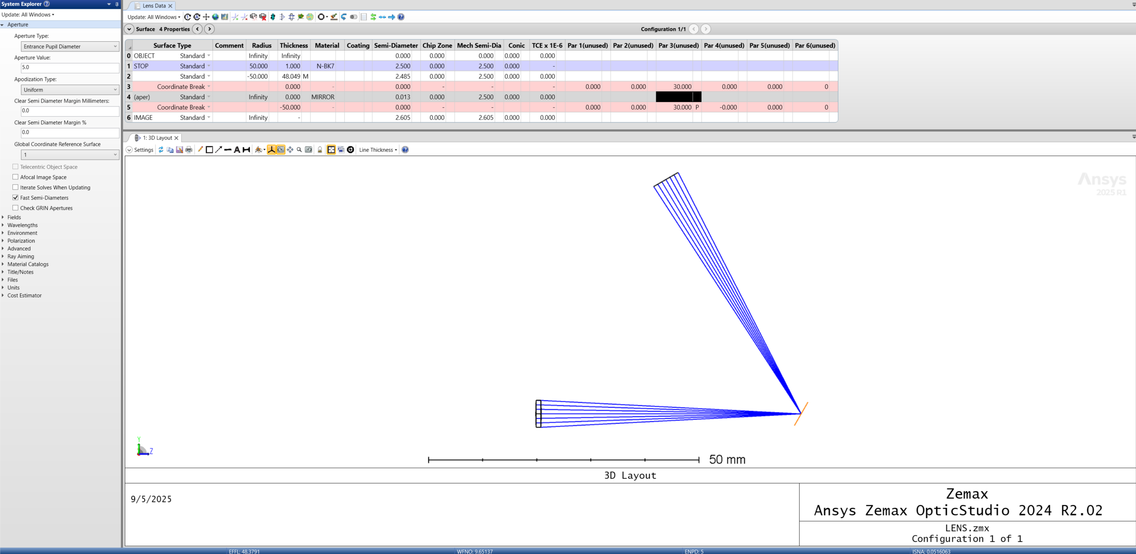1136x554 pixels.
Task: Select the text annotation A tool
Action: 237,150
